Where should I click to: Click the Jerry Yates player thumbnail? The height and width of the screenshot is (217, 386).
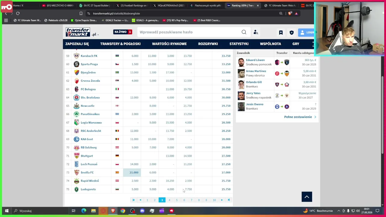pos(241,96)
